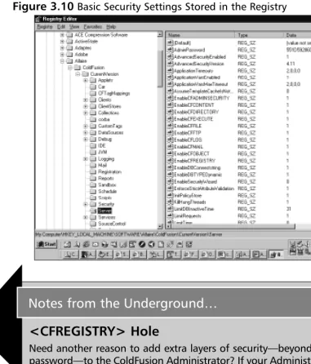
Task: Click the AdminPassword string value icon
Action: 170,50
